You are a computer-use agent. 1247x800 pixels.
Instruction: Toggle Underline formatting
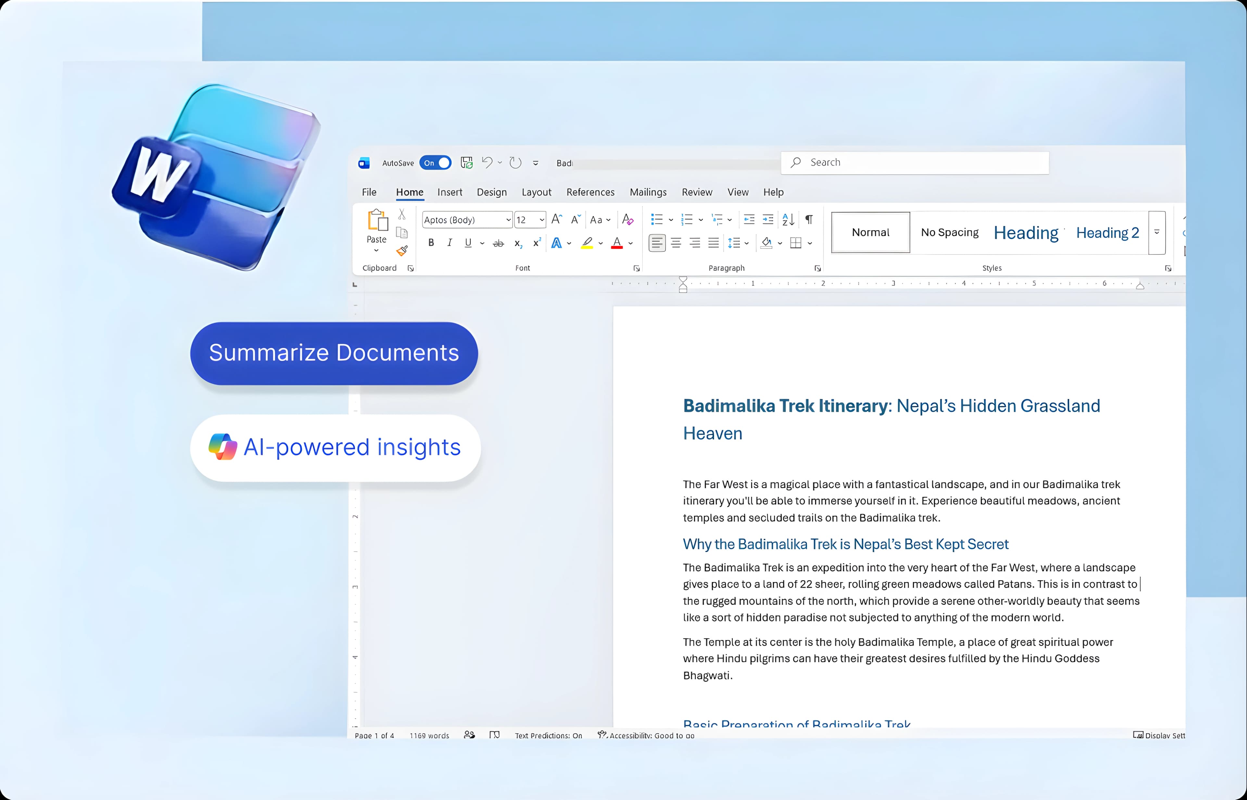(x=468, y=243)
